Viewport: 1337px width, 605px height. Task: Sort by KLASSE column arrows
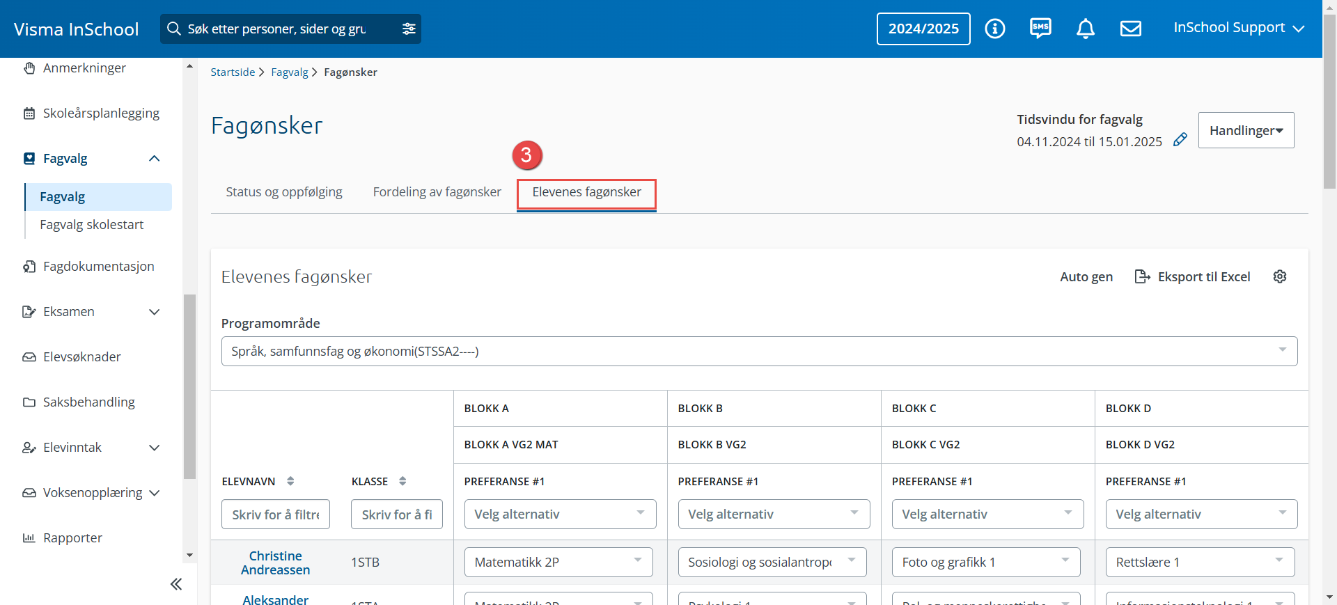click(402, 481)
